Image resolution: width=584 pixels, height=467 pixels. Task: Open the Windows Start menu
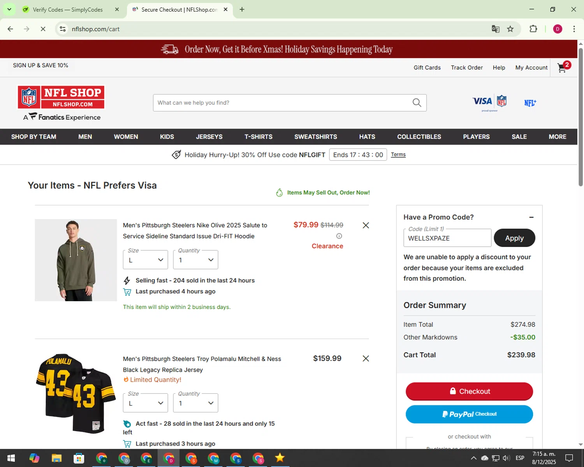(11, 458)
